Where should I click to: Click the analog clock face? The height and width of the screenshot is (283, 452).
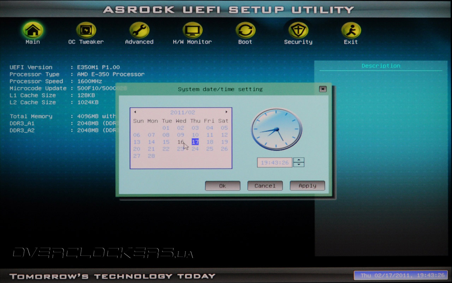[x=276, y=129]
